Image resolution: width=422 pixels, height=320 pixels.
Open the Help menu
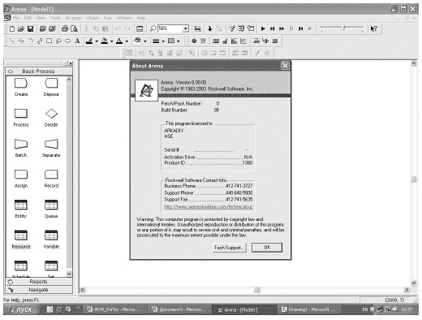tap(141, 18)
